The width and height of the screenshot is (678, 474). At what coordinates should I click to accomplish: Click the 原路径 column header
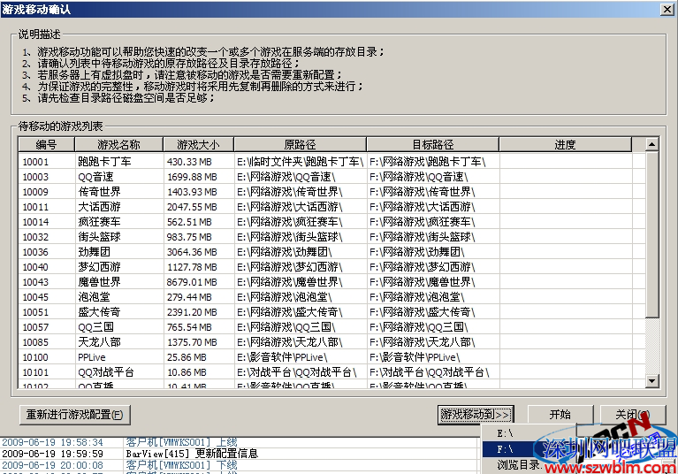[x=300, y=144]
